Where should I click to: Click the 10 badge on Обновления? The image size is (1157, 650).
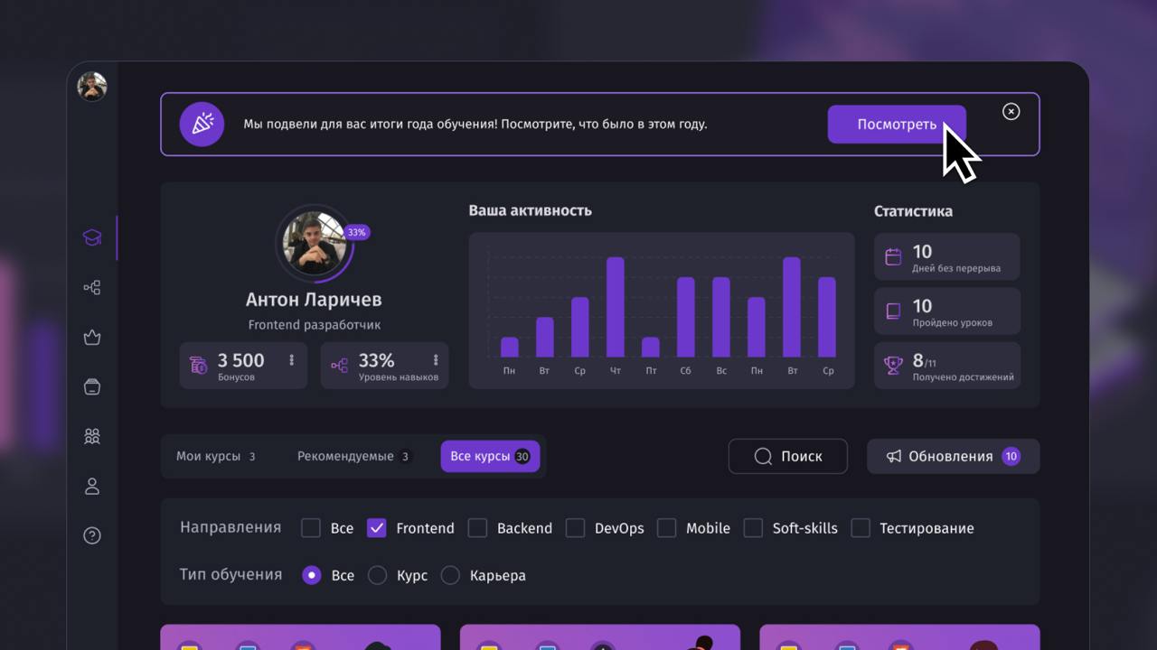pos(1011,457)
